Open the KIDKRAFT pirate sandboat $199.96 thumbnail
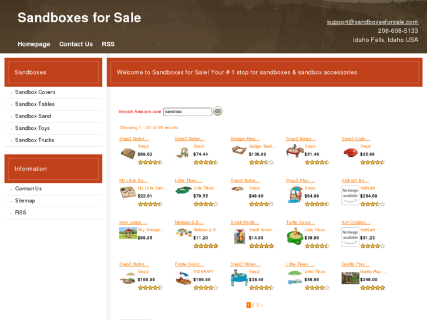 (x=183, y=278)
